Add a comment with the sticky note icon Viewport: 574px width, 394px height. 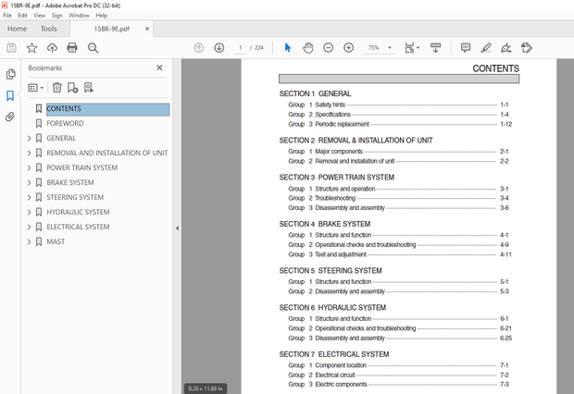click(x=465, y=47)
